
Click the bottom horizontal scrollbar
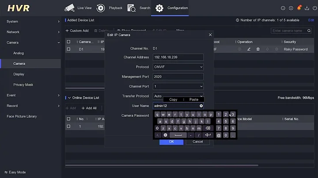pyautogui.click(x=162, y=165)
